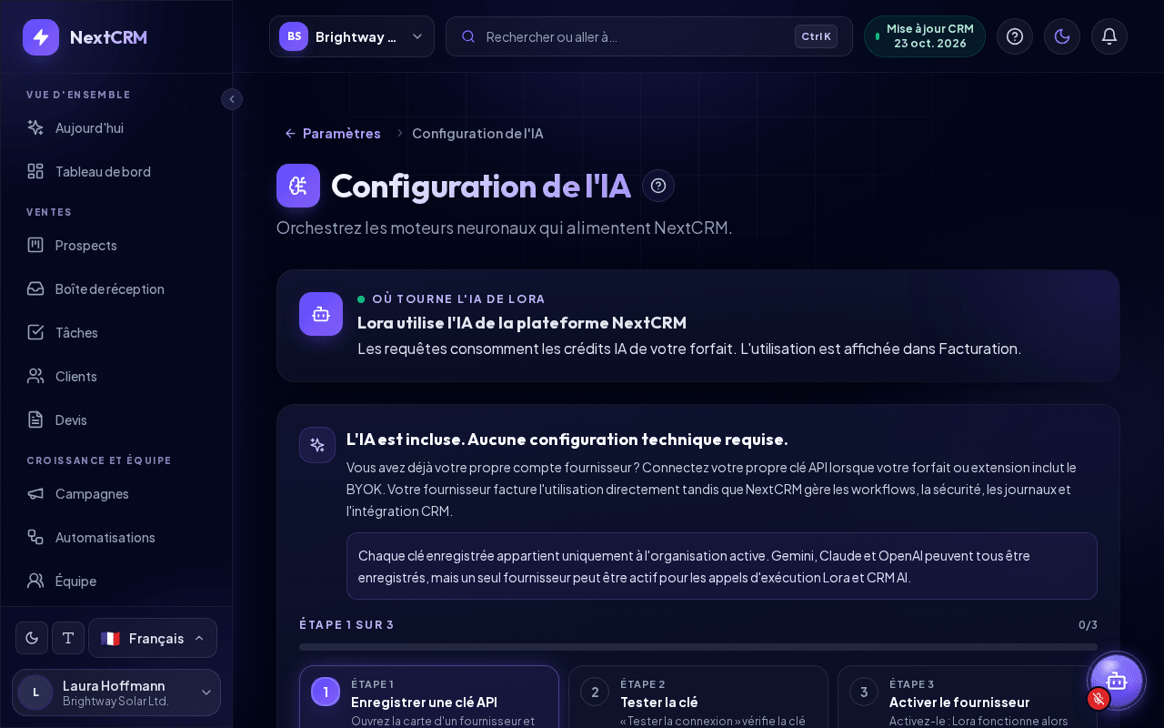
Task: Click the BS organization badge
Action: (294, 36)
